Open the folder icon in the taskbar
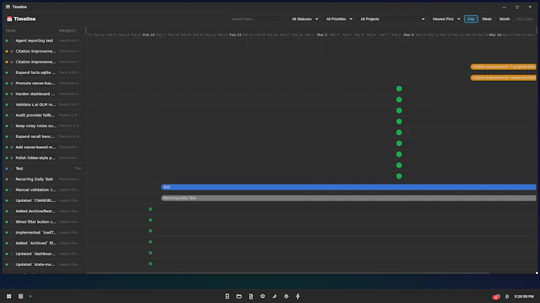 click(x=239, y=296)
